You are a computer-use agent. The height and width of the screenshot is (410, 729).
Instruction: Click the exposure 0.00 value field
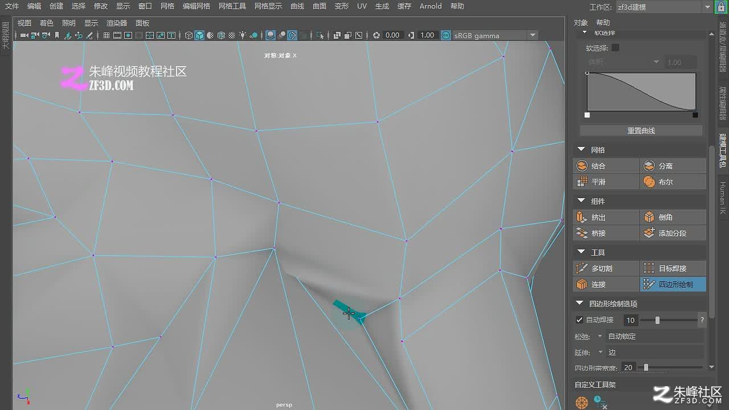coord(392,35)
